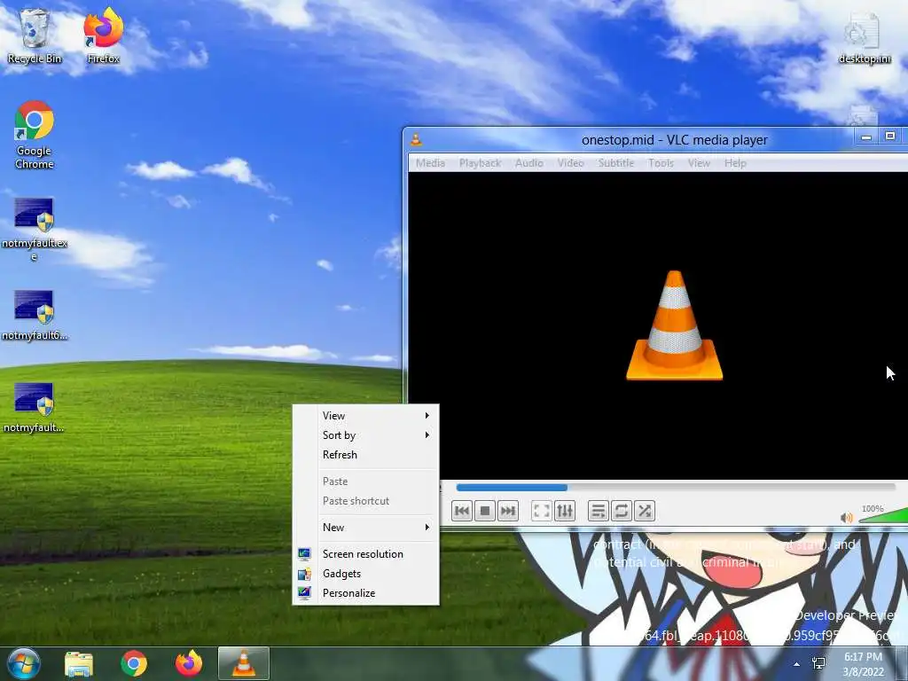Click the Screen resolution monitor icon
Image resolution: width=908 pixels, height=681 pixels.
304,554
